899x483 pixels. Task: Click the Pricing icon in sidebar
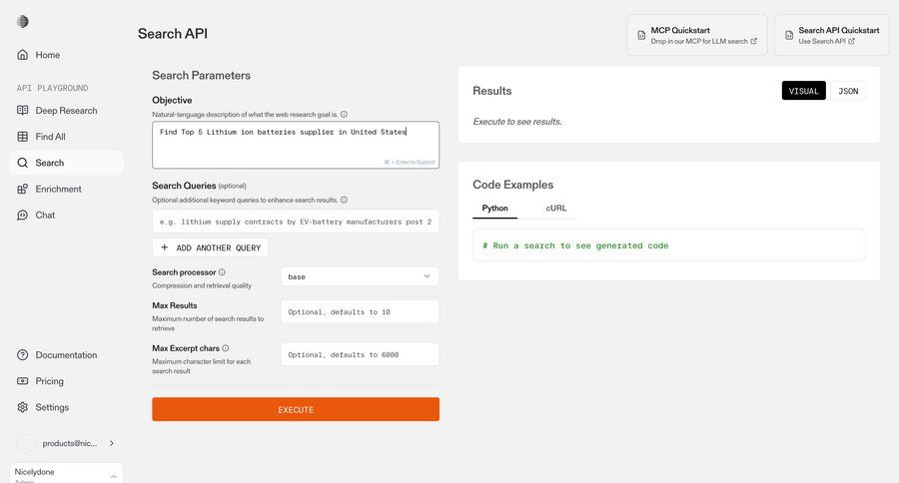click(x=23, y=381)
